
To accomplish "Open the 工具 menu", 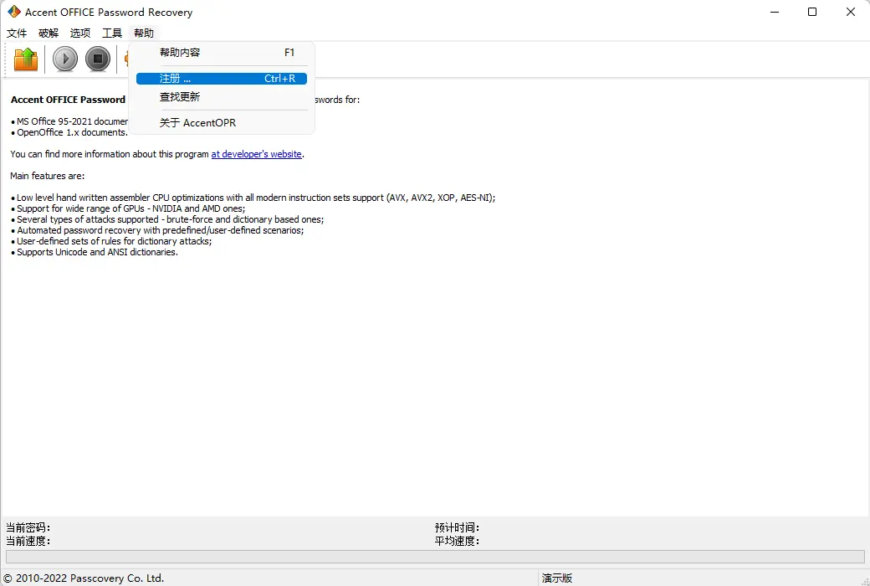I will [x=111, y=33].
